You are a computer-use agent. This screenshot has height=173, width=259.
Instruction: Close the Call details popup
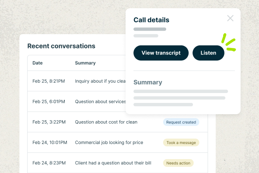[x=230, y=18]
